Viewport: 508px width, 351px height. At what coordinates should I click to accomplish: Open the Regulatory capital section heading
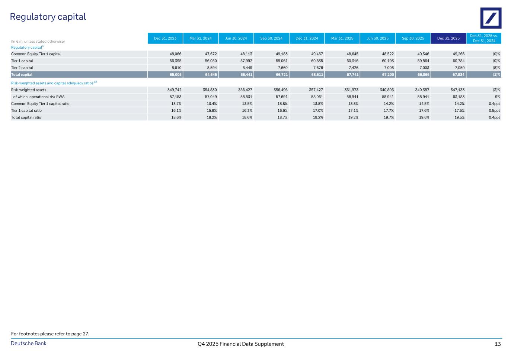coord(27,48)
